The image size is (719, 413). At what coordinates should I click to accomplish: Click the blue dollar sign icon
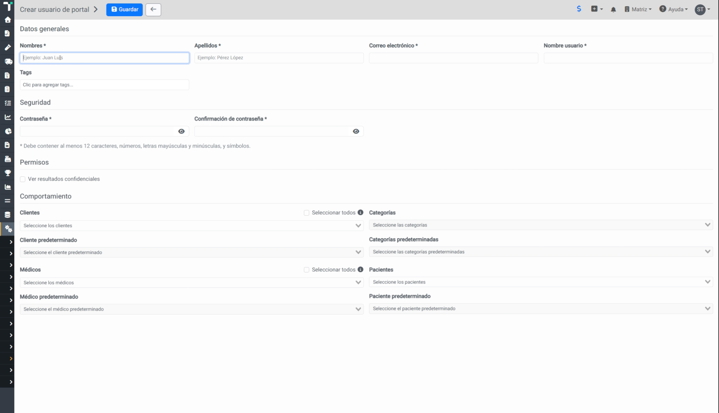pos(579,9)
